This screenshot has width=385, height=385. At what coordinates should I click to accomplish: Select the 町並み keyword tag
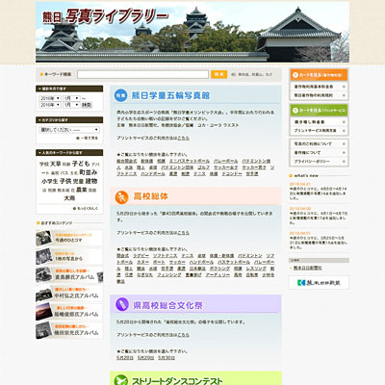click(89, 172)
